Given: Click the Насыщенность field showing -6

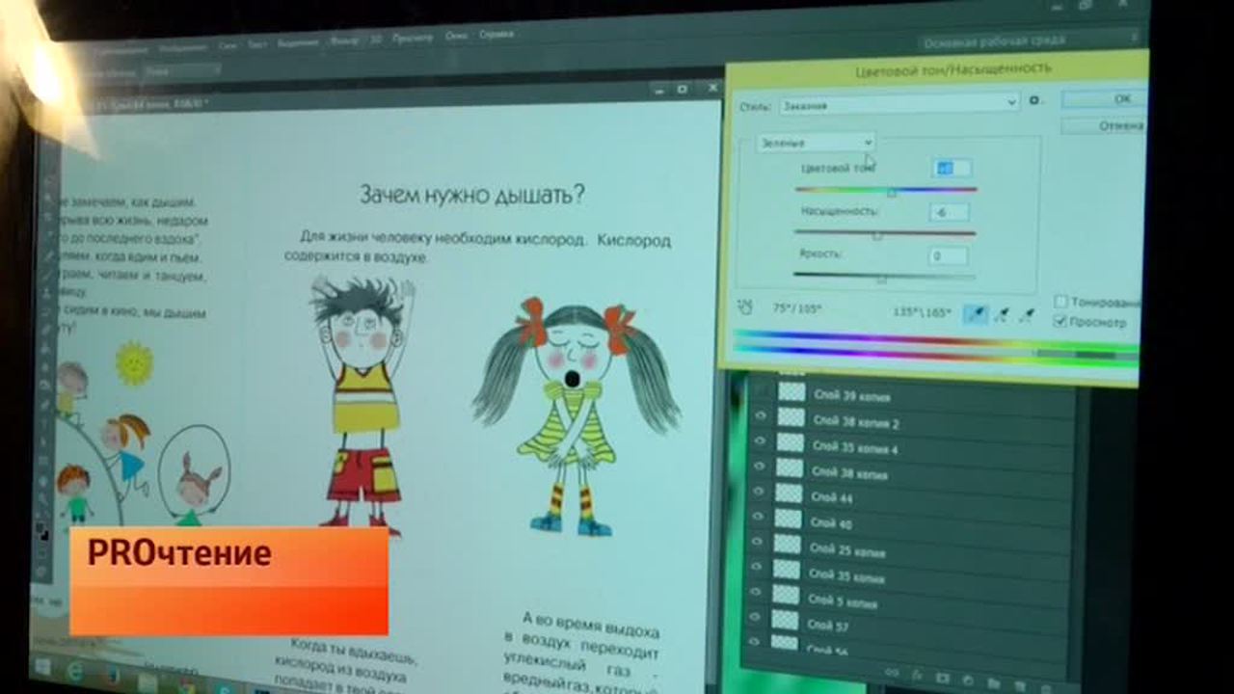Looking at the screenshot, I should pos(951,212).
